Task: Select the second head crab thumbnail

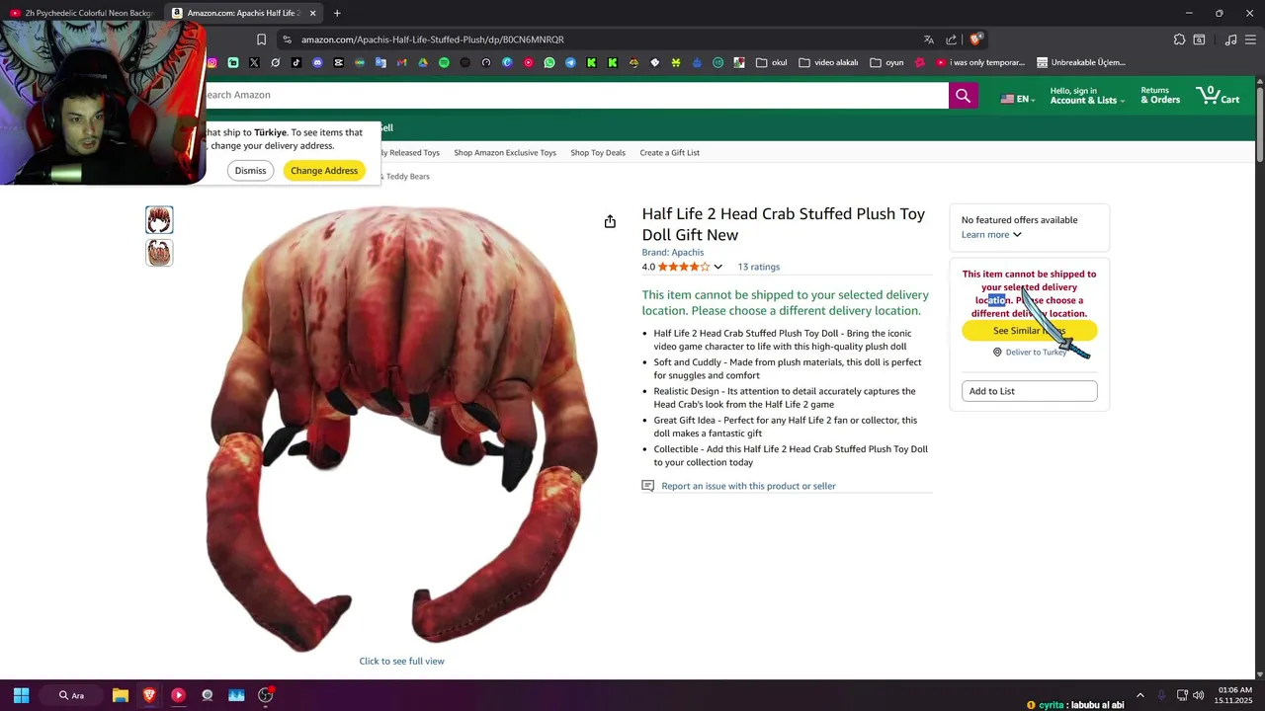Action: pyautogui.click(x=159, y=253)
